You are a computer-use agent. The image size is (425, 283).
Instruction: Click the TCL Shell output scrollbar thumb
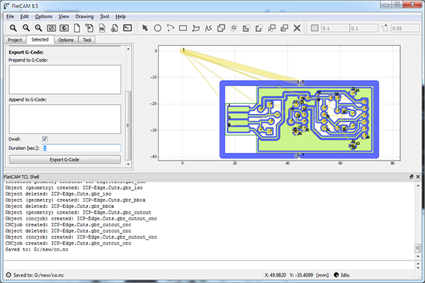tap(418, 248)
